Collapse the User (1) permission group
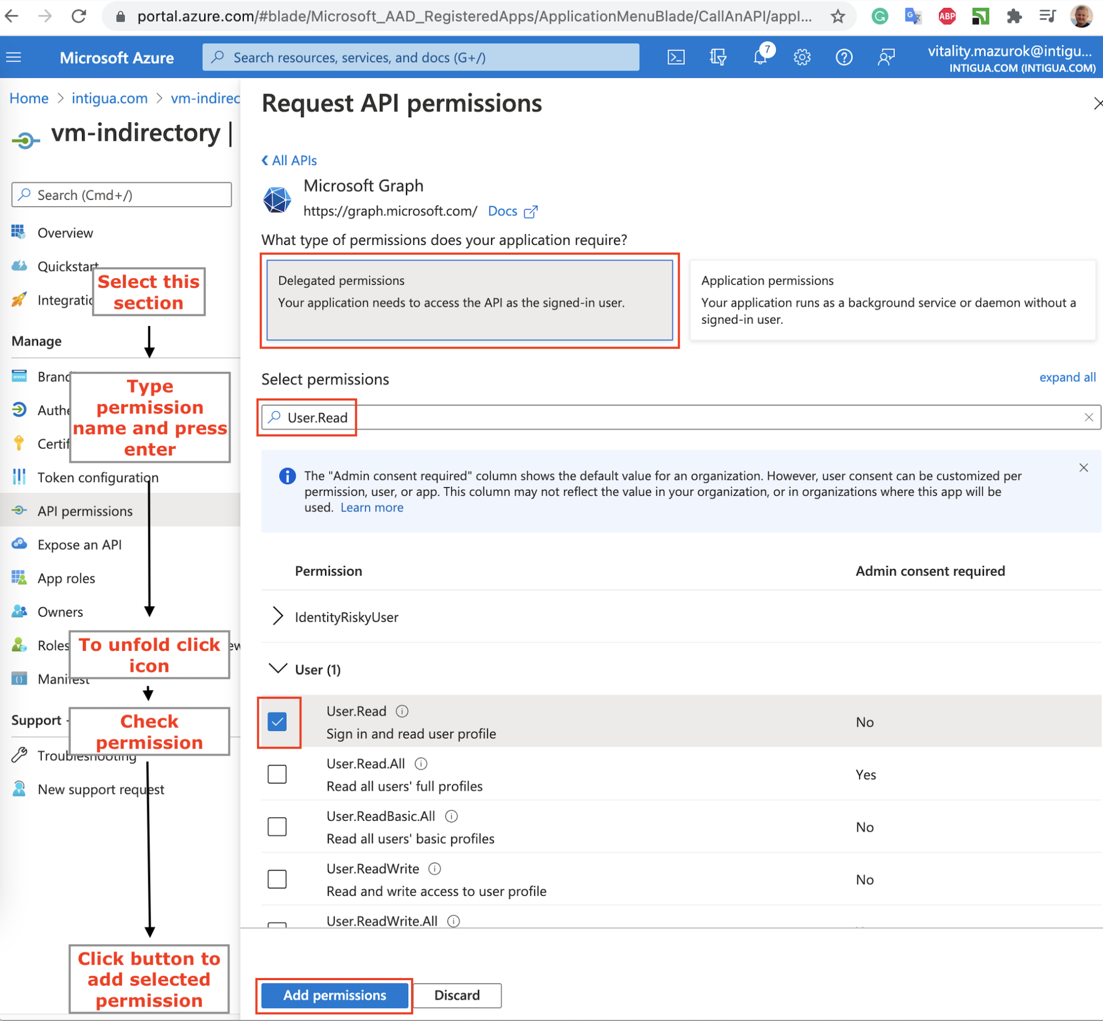Viewport: 1103px width, 1021px height. (278, 669)
